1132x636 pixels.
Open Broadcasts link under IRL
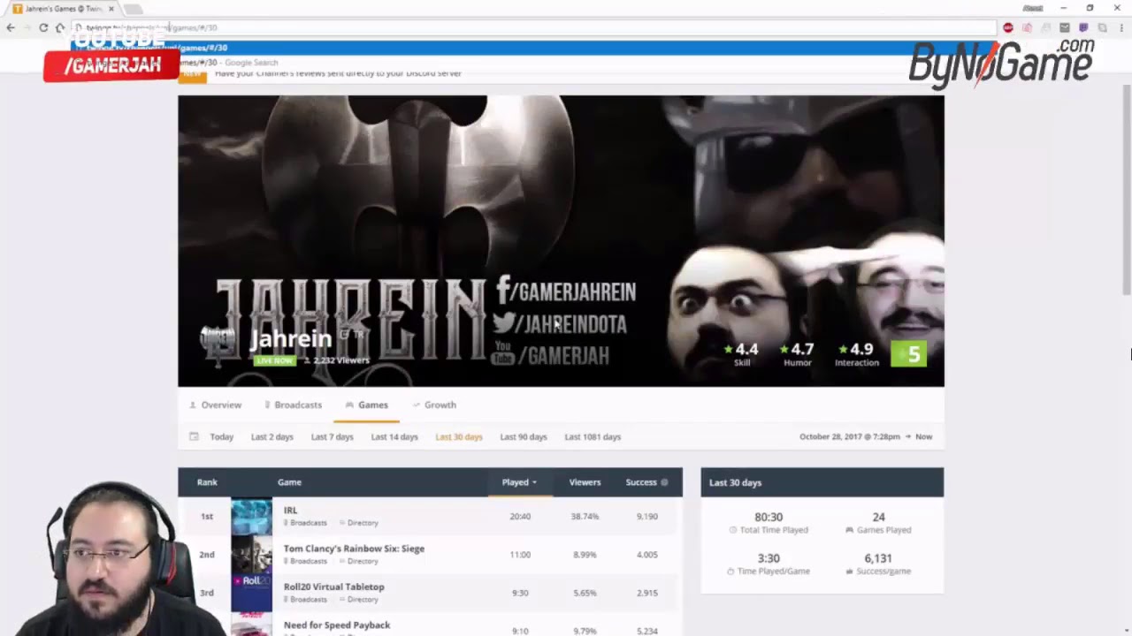(305, 523)
